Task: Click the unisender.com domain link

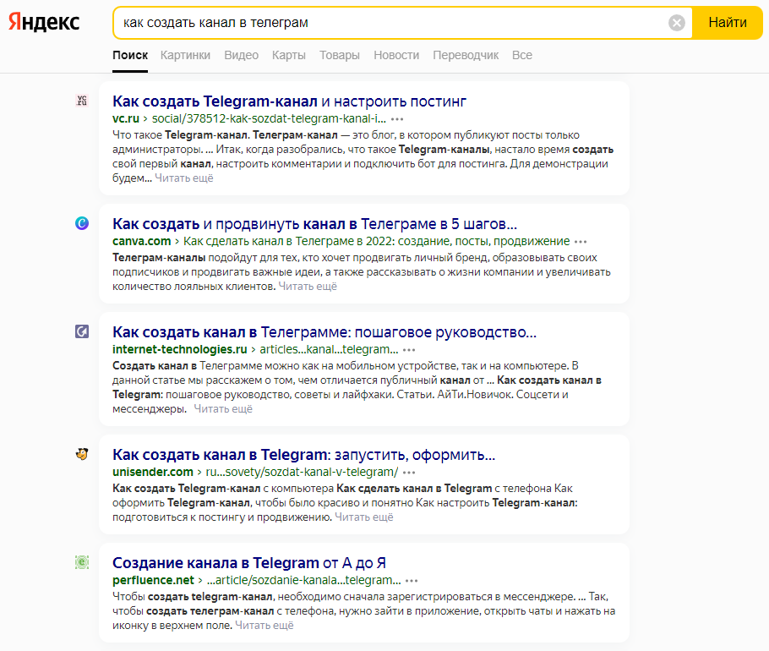Action: click(152, 472)
